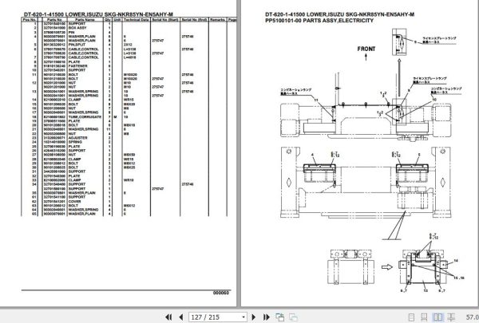The width and height of the screenshot is (479, 323).
Task: Click the greyed go to next view icon
Action: point(293,317)
